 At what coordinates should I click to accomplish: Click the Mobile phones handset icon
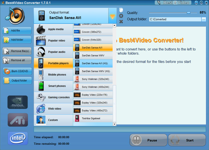pyautogui.click(x=41, y=75)
